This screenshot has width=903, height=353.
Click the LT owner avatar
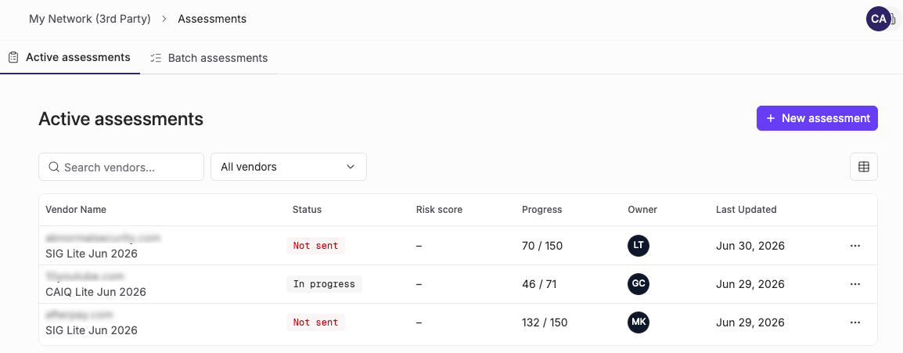[638, 246]
